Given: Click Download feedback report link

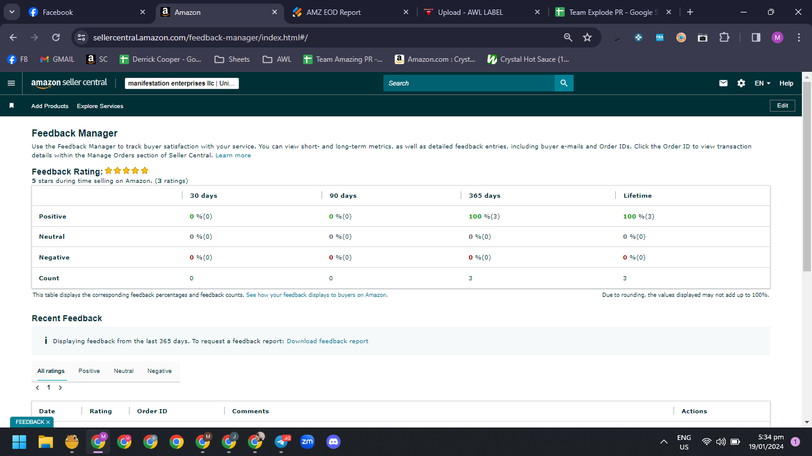Looking at the screenshot, I should (x=328, y=341).
